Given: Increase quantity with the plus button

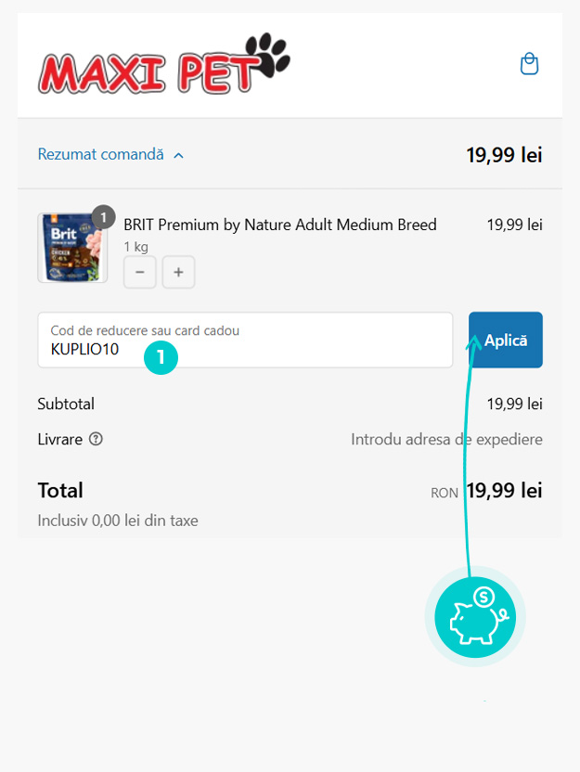Looking at the screenshot, I should click(178, 273).
